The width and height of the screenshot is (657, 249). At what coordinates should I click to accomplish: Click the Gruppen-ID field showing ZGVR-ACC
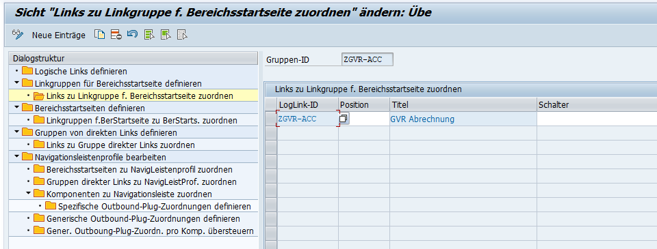point(368,60)
